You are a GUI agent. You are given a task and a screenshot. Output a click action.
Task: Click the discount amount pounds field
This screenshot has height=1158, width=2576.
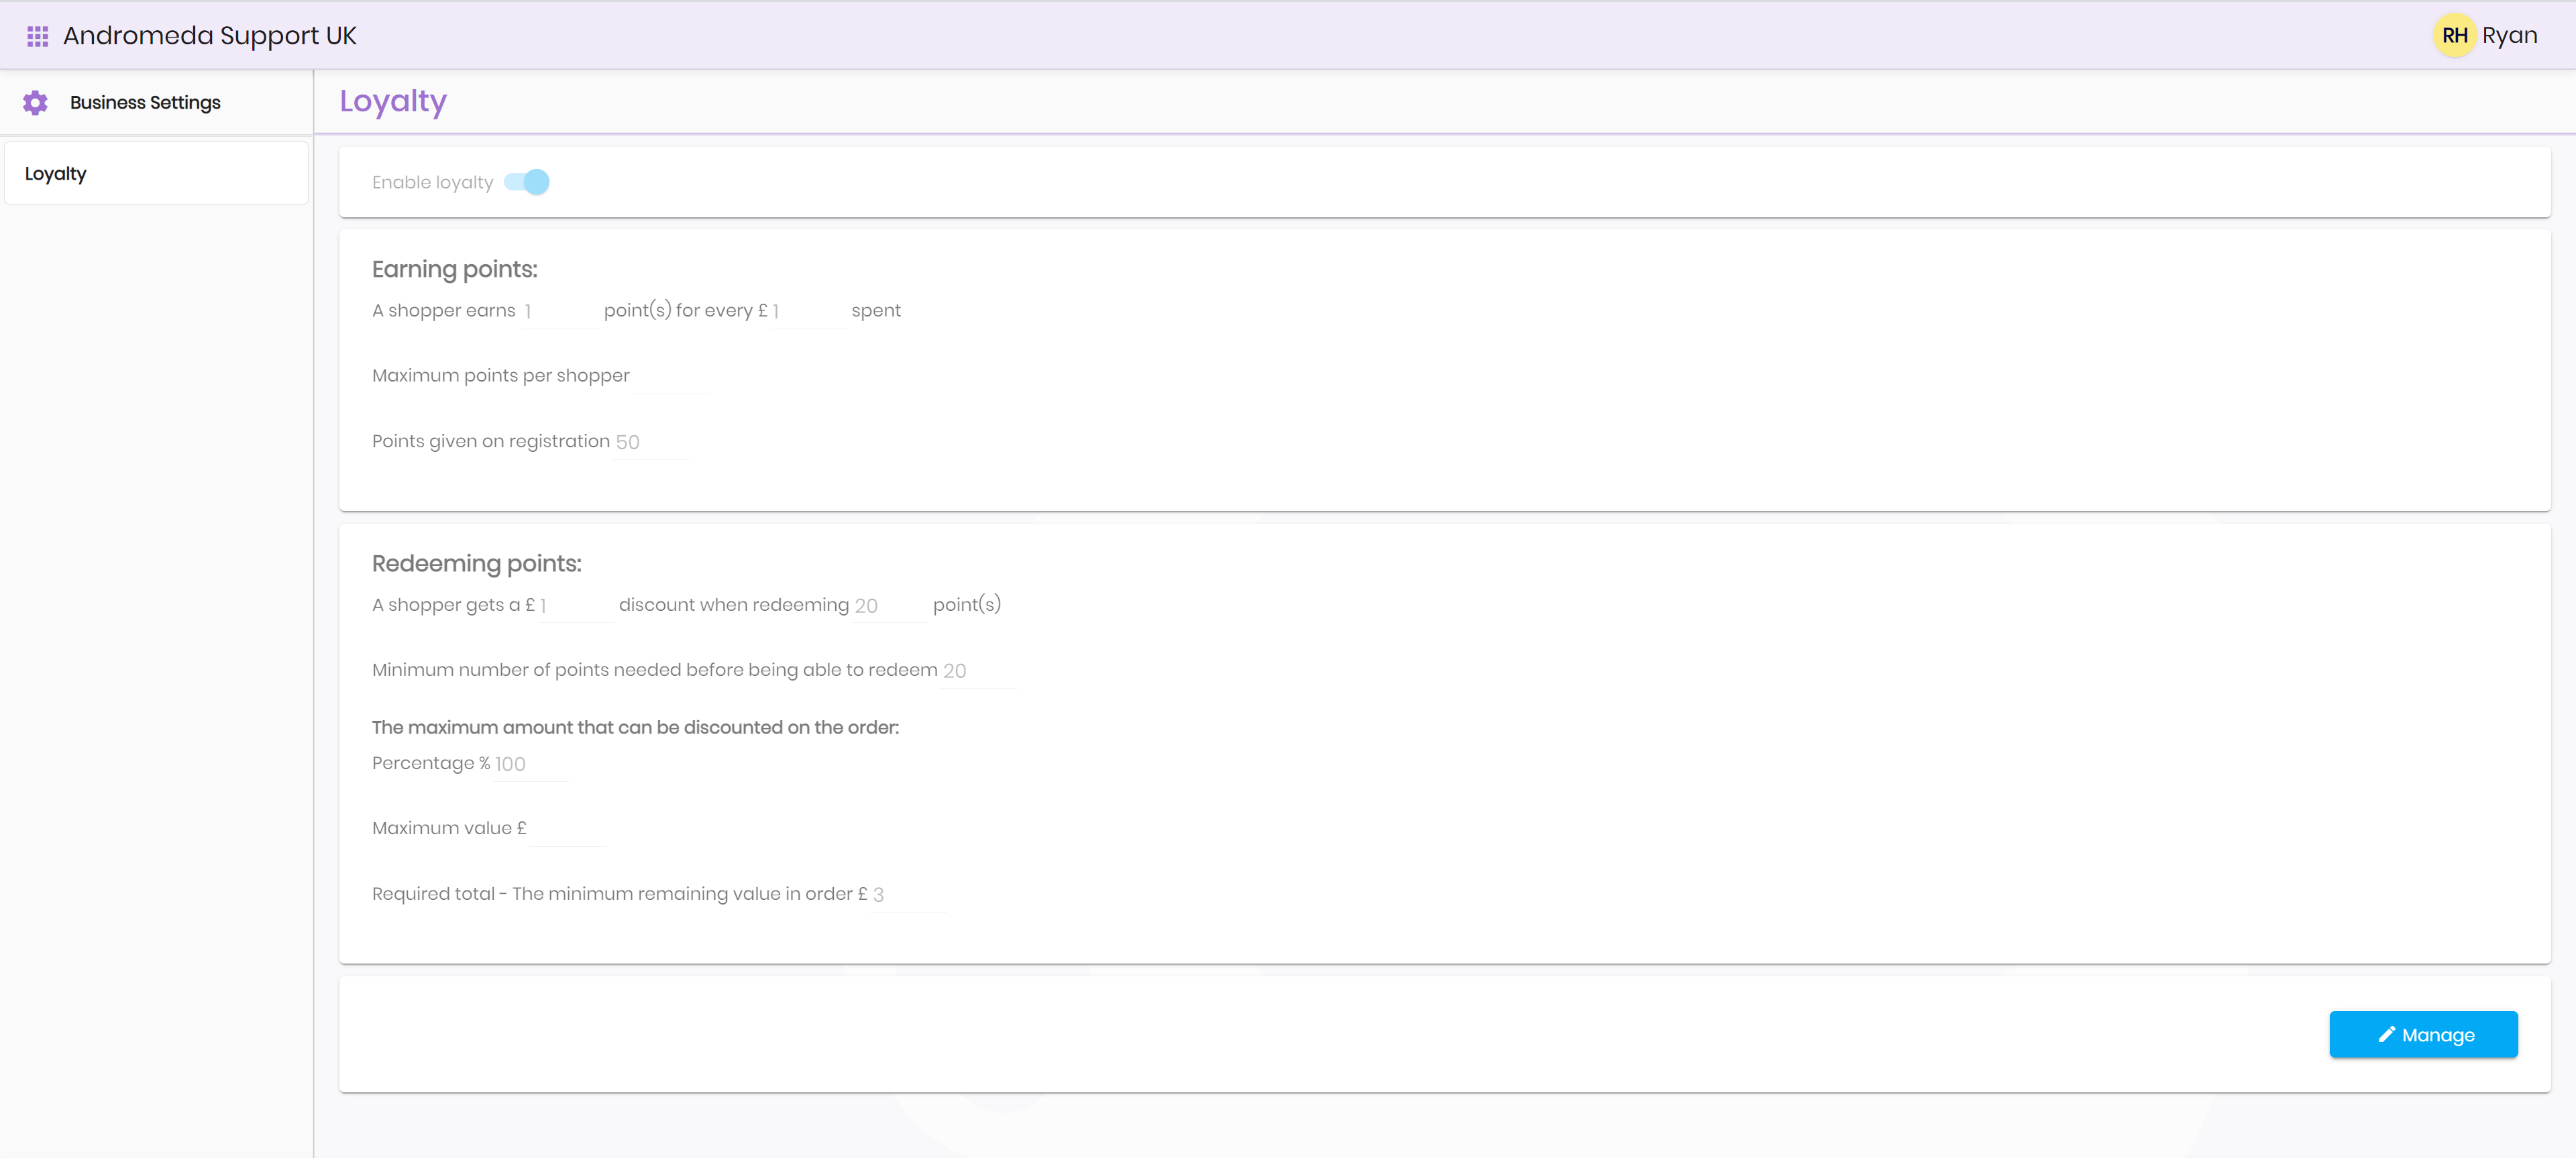[575, 605]
